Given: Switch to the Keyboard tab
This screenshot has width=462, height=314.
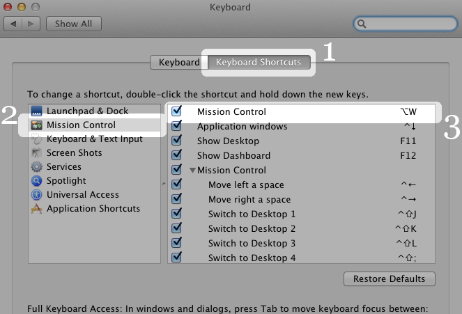Looking at the screenshot, I should pyautogui.click(x=179, y=63).
